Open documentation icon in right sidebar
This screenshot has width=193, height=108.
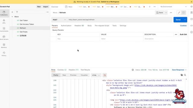[191, 13]
